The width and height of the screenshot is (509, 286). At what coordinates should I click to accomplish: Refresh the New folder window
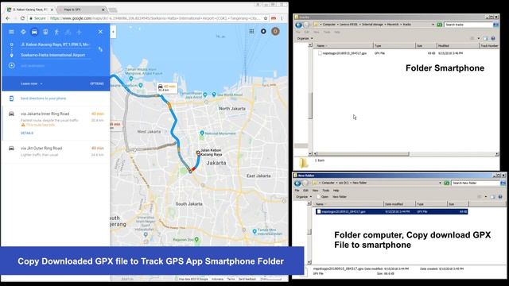pos(446,184)
